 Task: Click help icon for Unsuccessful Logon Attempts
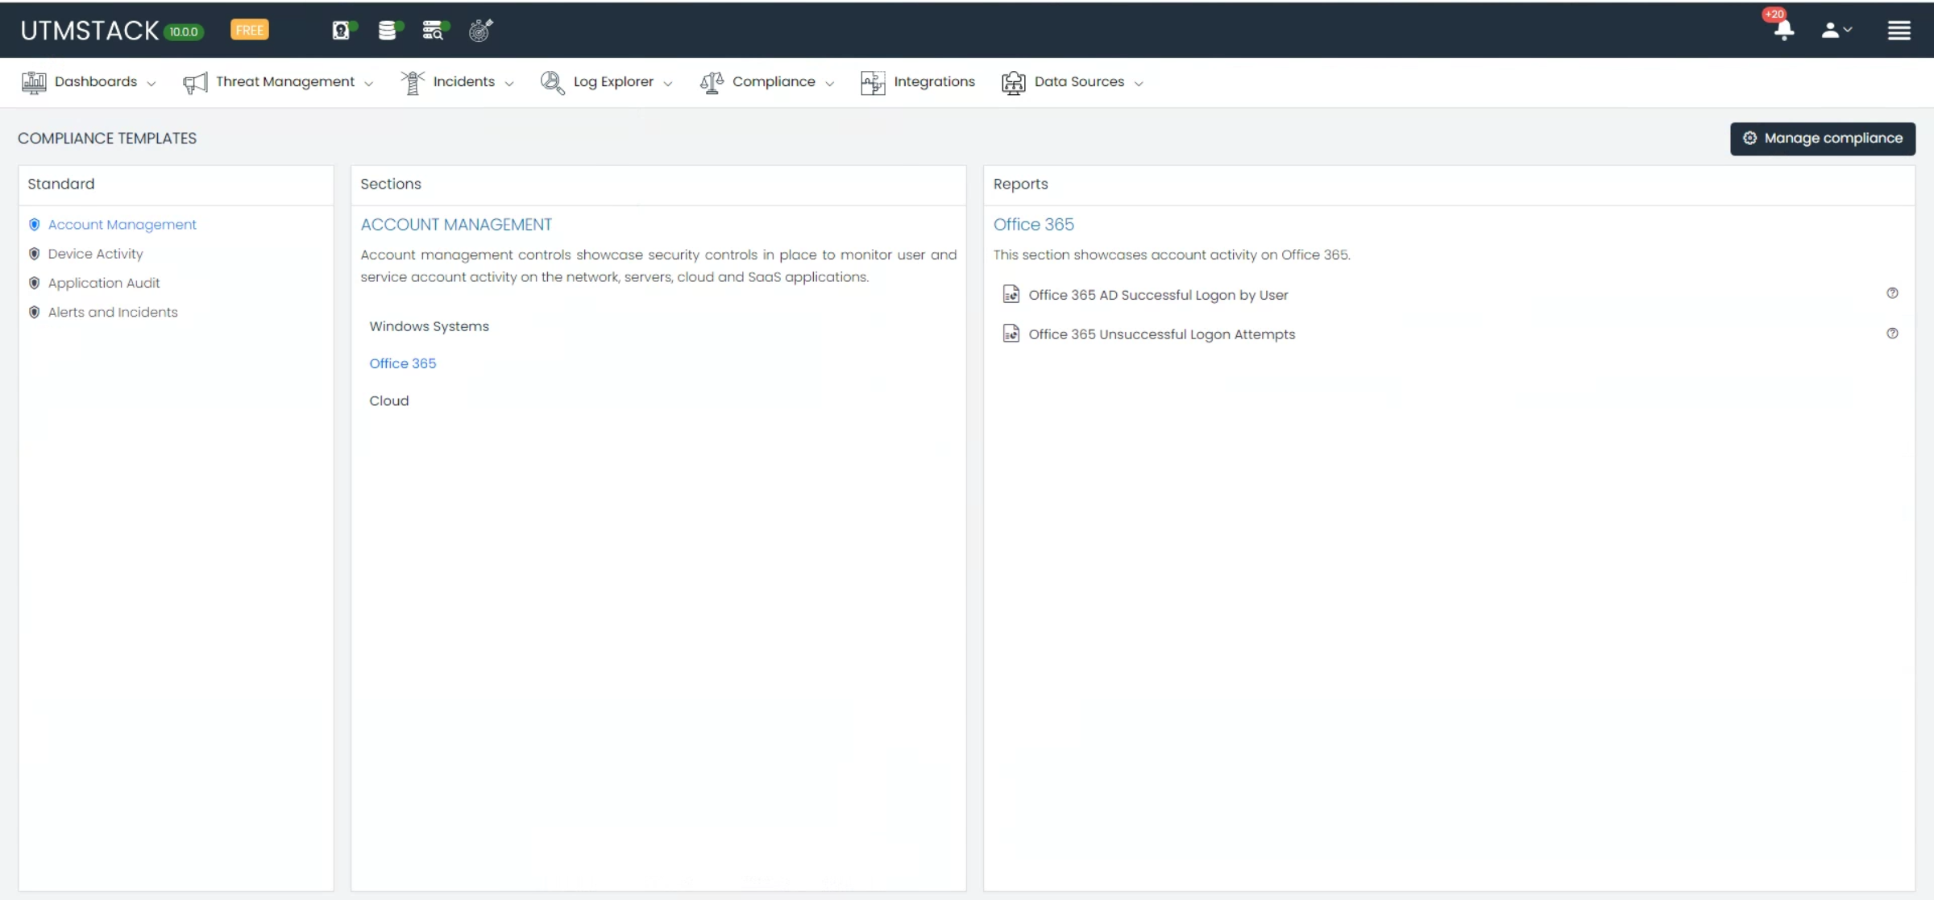(1892, 334)
